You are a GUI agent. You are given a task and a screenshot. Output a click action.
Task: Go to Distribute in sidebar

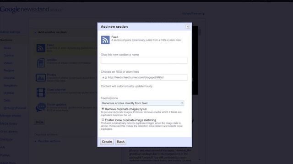(6, 139)
